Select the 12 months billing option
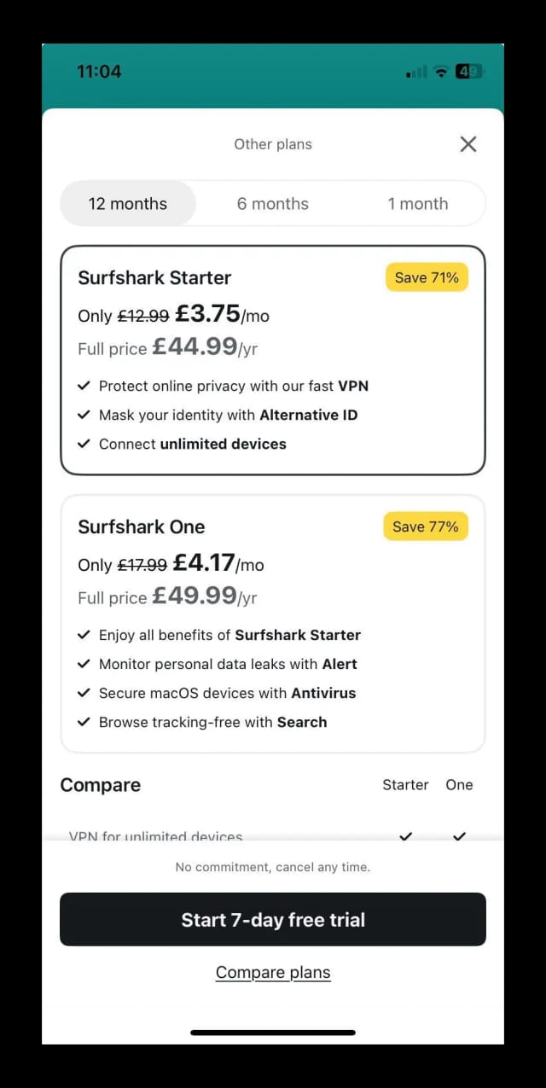Image resolution: width=546 pixels, height=1088 pixels. coord(127,203)
